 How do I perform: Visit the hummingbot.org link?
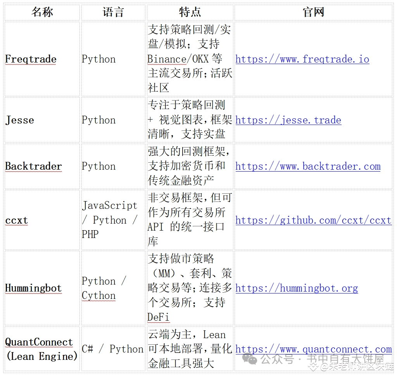click(297, 288)
